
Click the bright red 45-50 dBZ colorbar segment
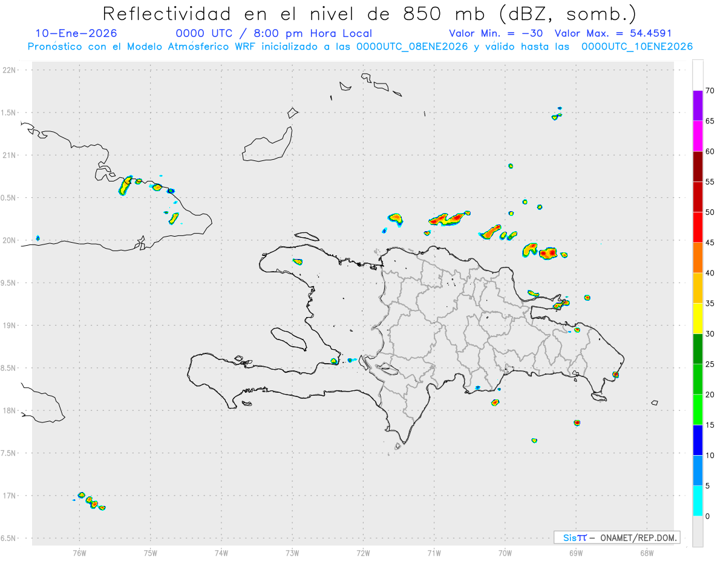698,228
